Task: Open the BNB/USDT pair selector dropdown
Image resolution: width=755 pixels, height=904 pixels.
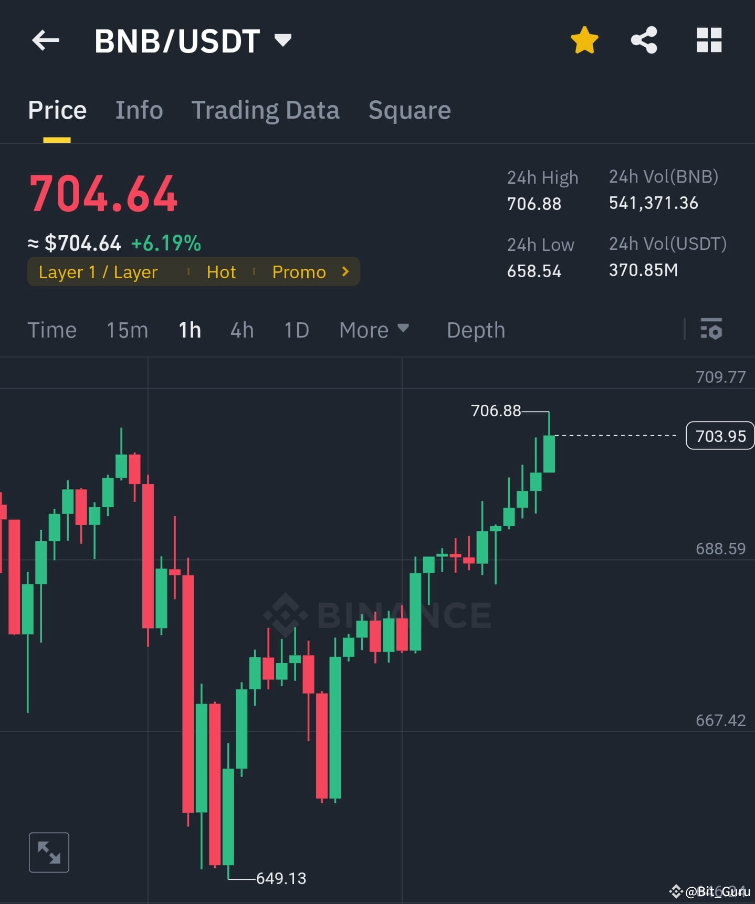Action: point(283,40)
